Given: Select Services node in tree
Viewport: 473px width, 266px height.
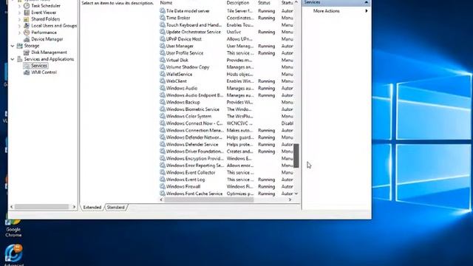Looking at the screenshot, I should tap(39, 66).
